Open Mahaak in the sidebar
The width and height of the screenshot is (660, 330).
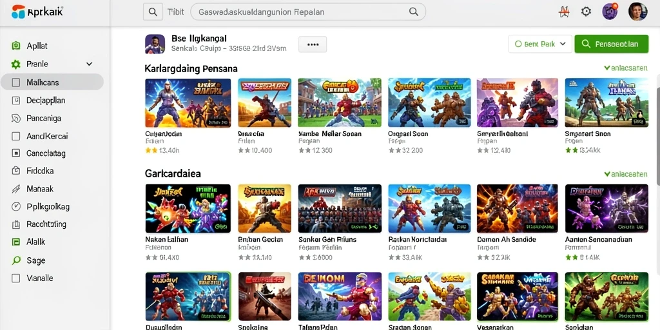[x=40, y=189]
